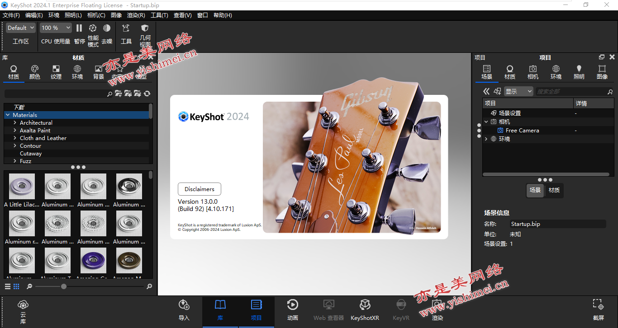This screenshot has width=618, height=328.
Task: Open the project 相机 camera tab
Action: tap(533, 72)
